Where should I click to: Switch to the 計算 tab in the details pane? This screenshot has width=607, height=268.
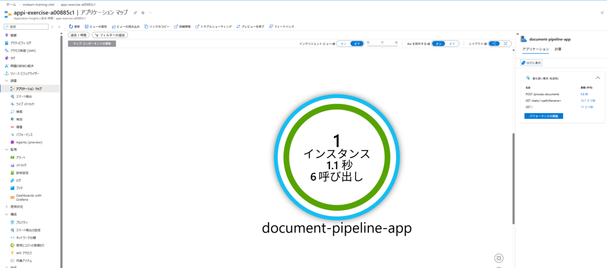click(x=558, y=49)
